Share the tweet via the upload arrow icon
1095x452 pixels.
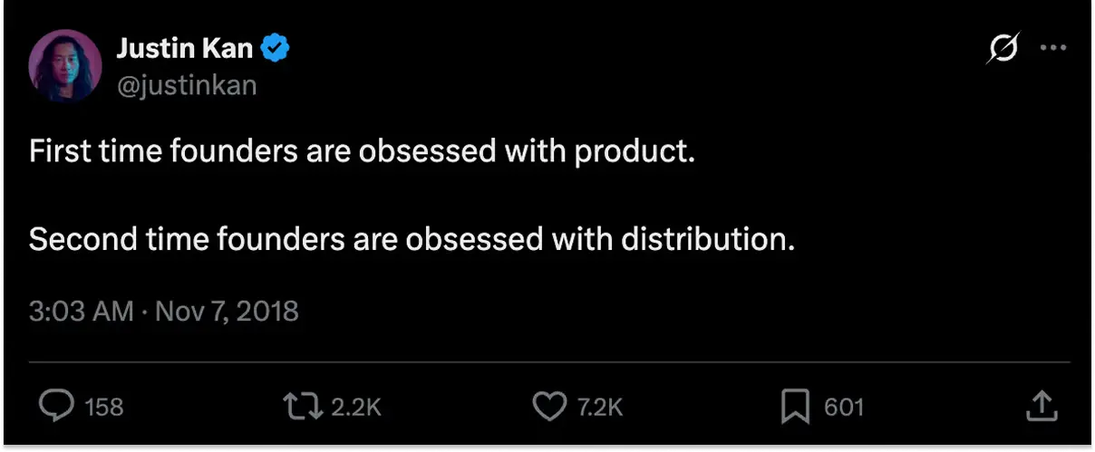point(1042,406)
